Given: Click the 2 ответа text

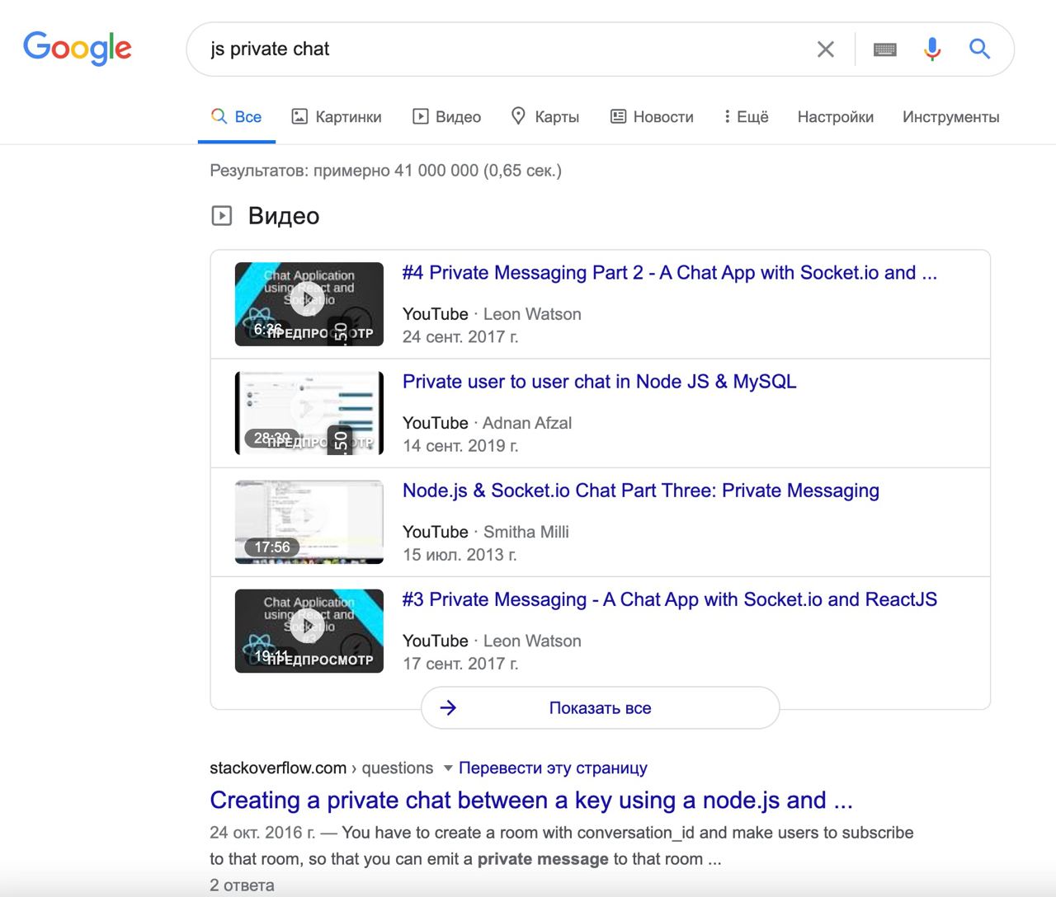Looking at the screenshot, I should [242, 885].
